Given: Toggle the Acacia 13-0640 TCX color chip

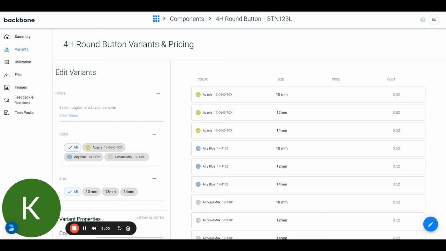Looking at the screenshot, I should tap(104, 147).
